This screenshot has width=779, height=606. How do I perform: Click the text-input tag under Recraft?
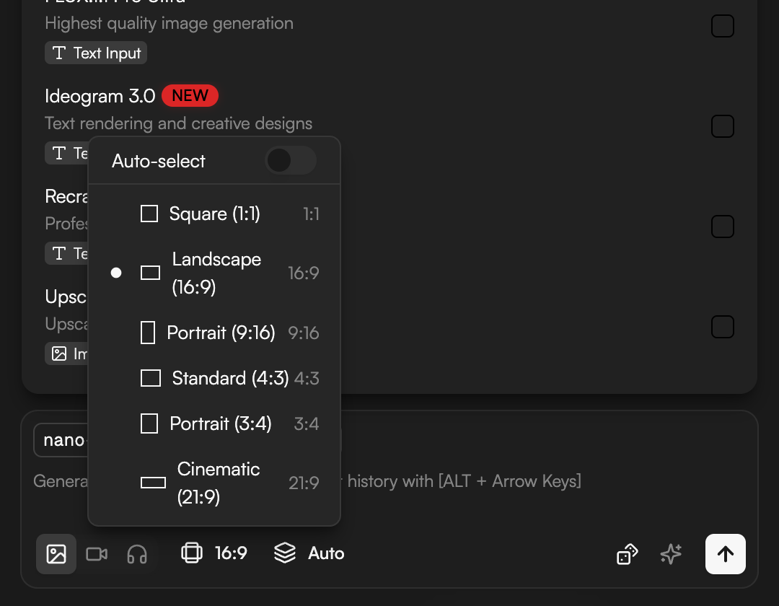(x=66, y=254)
